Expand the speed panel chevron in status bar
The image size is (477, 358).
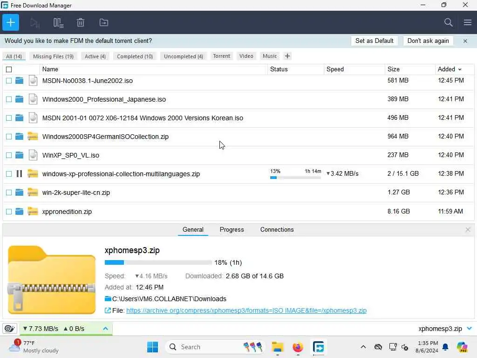(x=106, y=329)
